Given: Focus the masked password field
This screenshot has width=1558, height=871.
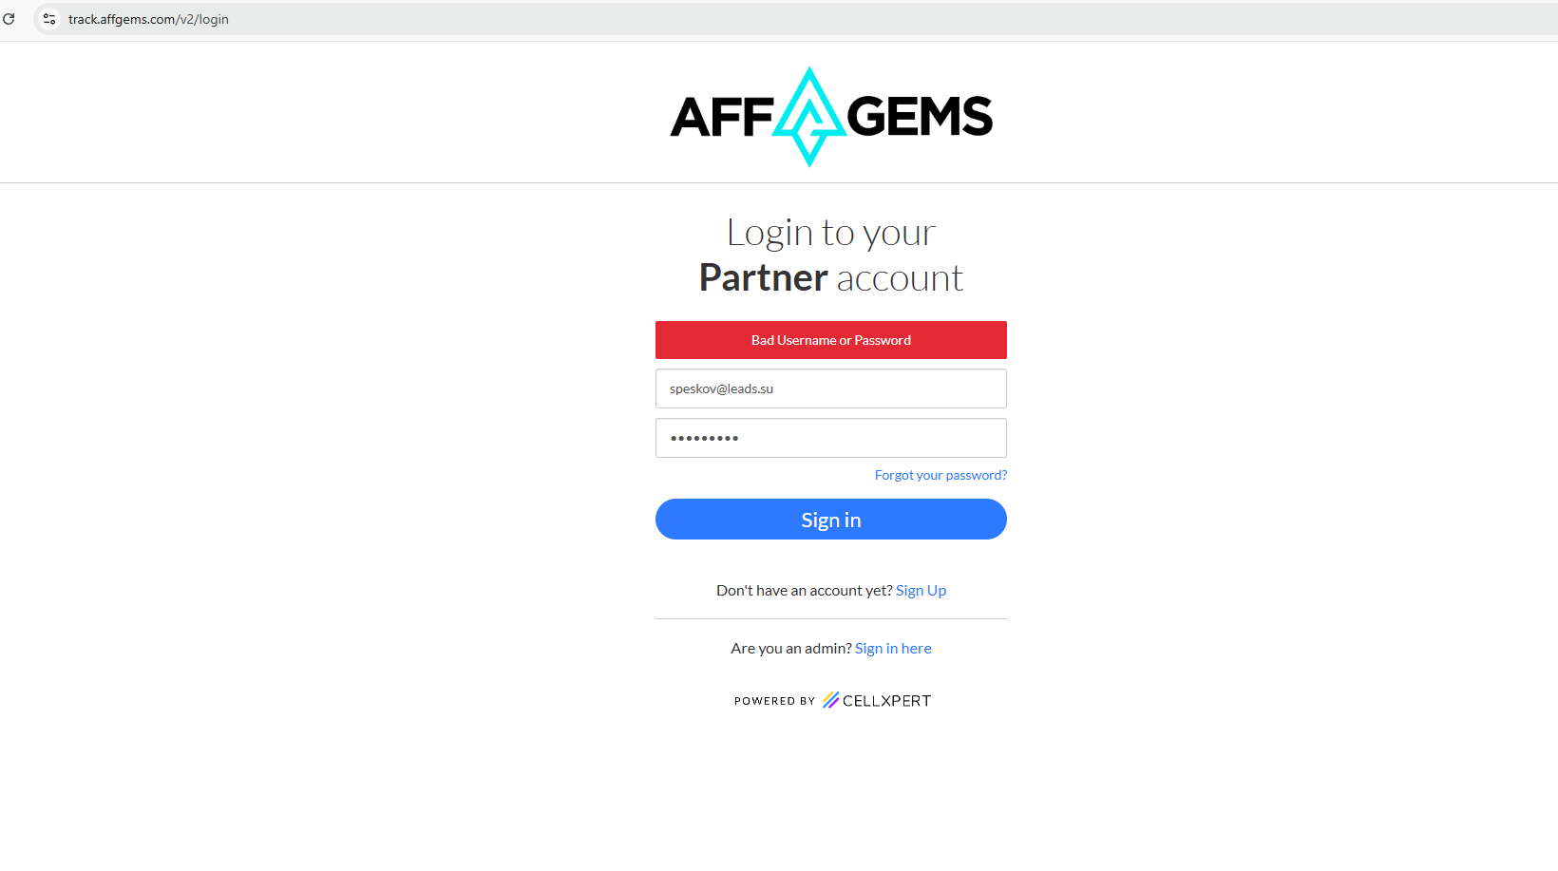Looking at the screenshot, I should 831,438.
